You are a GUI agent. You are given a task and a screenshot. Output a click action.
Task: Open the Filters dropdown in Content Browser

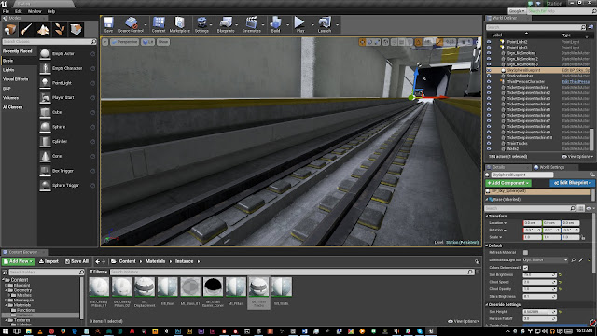pyautogui.click(x=99, y=272)
